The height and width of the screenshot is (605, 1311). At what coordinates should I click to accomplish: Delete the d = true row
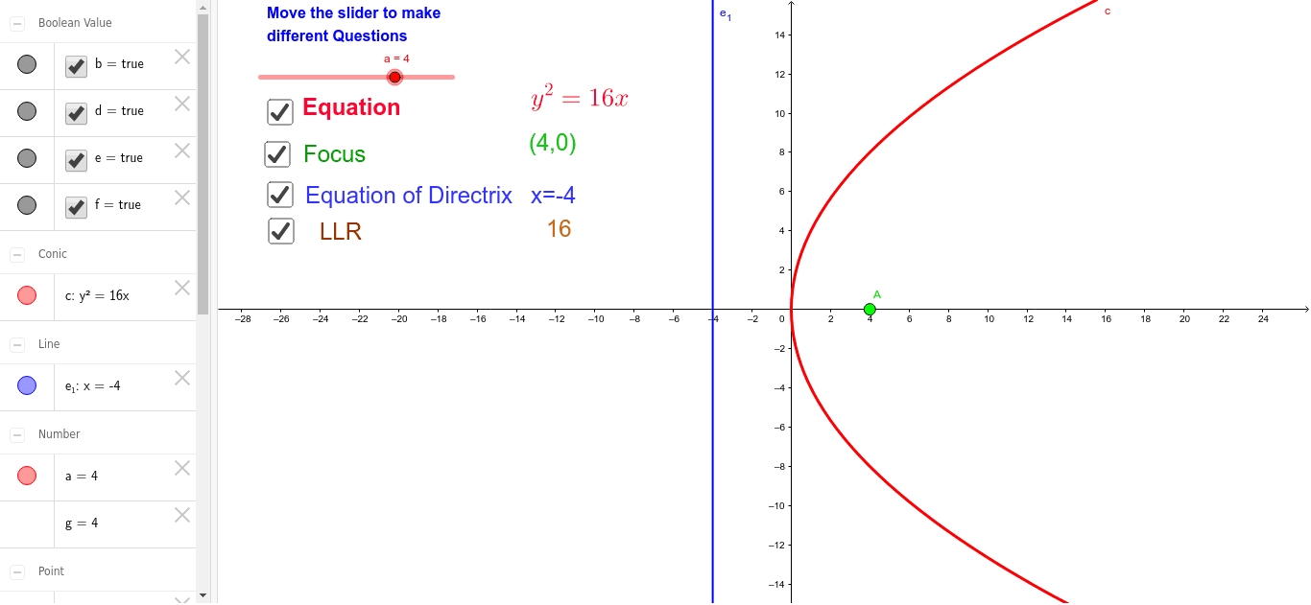(x=182, y=104)
